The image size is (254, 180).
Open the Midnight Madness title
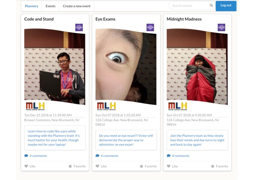tap(184, 19)
